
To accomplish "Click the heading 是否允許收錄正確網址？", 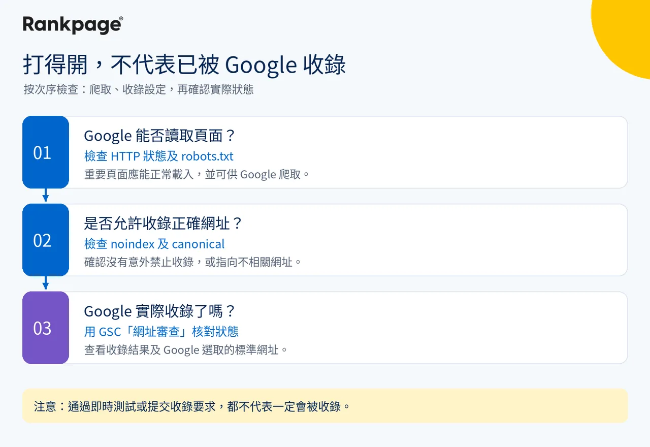I will pos(164,223).
